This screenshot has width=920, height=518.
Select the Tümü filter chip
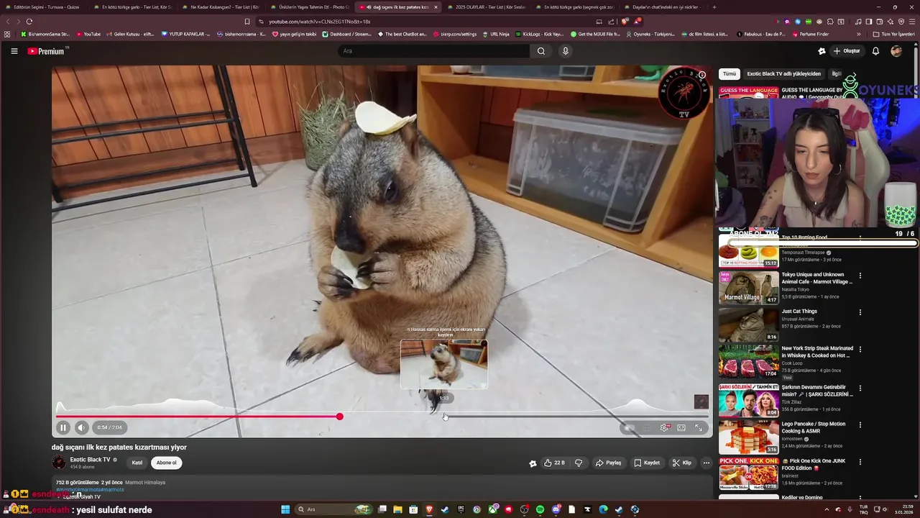(730, 73)
